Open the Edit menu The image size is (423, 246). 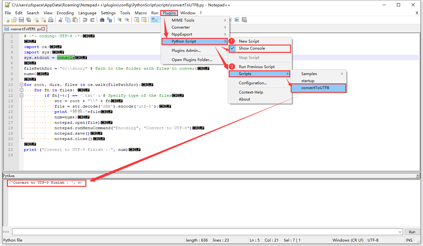(19, 13)
